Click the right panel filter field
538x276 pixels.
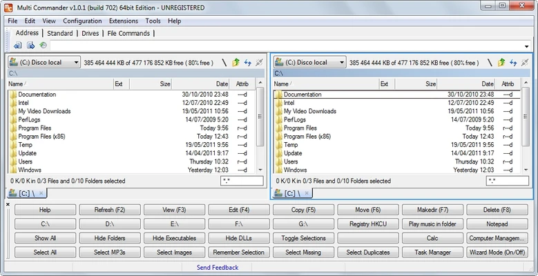point(508,181)
